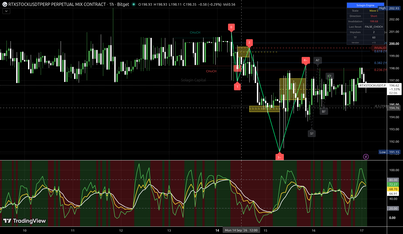Click the crosshair date label Mon 14 Sep
The width and height of the screenshot is (403, 234).
tap(241, 230)
